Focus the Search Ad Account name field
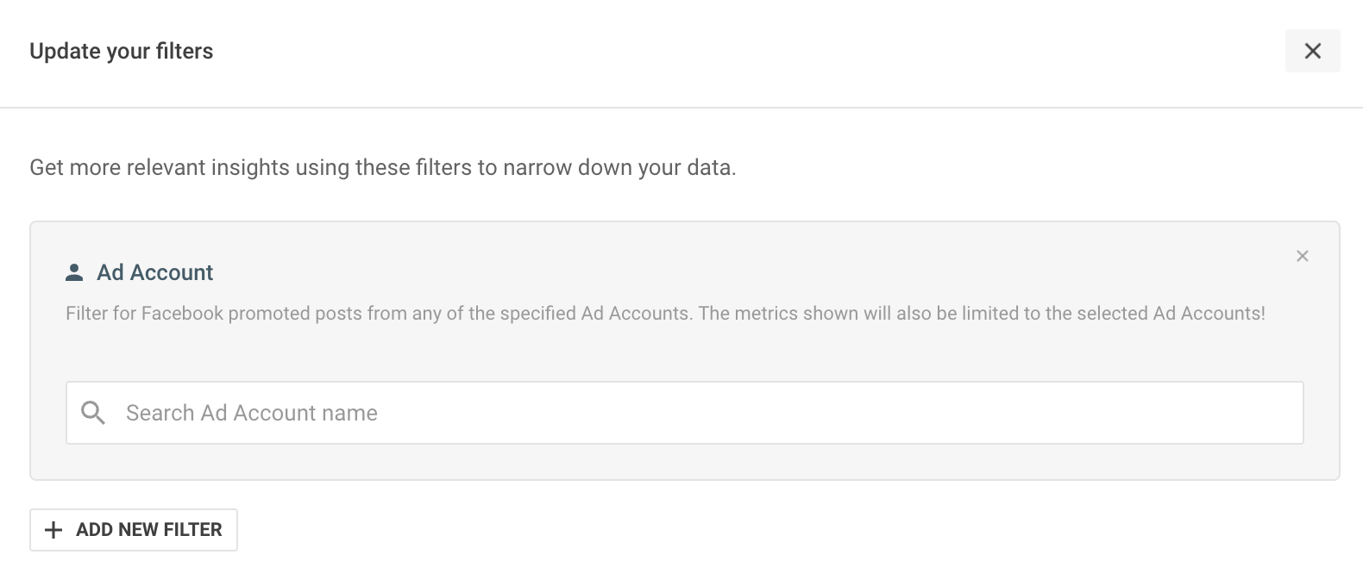The image size is (1363, 567). [684, 413]
